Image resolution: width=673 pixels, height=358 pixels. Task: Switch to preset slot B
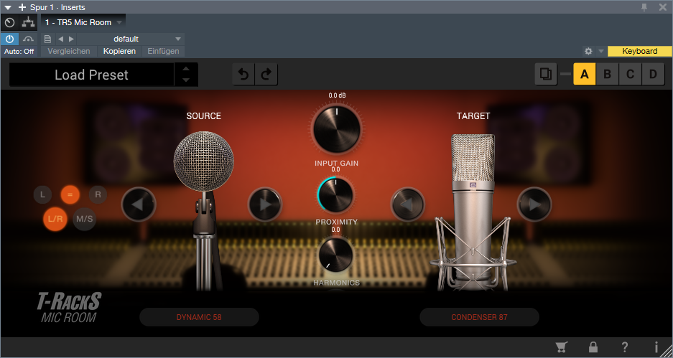607,74
